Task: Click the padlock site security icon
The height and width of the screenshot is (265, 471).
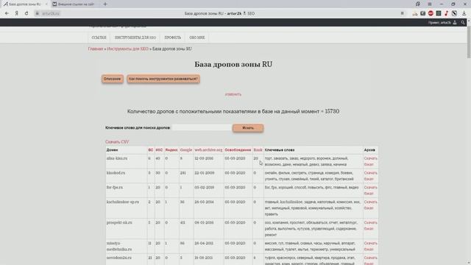Action: point(38,13)
